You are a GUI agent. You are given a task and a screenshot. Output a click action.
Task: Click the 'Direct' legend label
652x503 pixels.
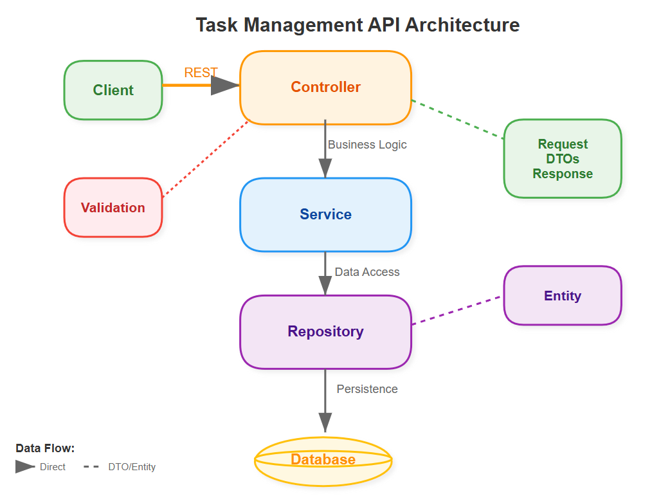pyautogui.click(x=52, y=467)
